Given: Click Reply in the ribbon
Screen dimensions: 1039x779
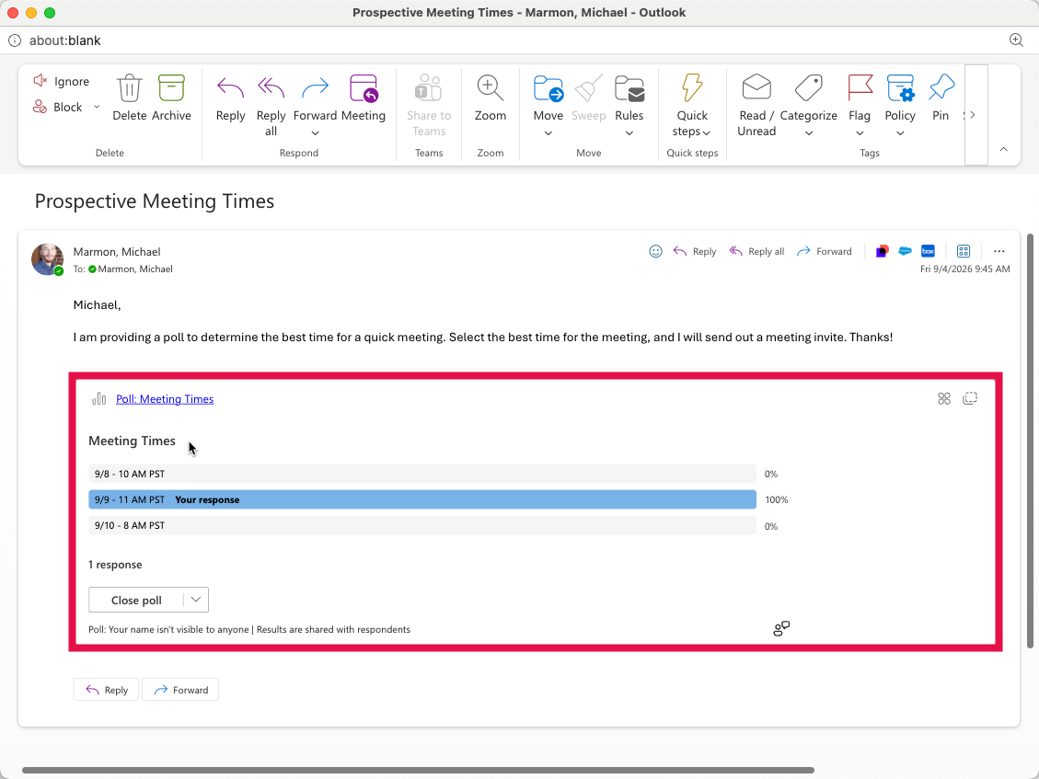Looking at the screenshot, I should pyautogui.click(x=231, y=97).
